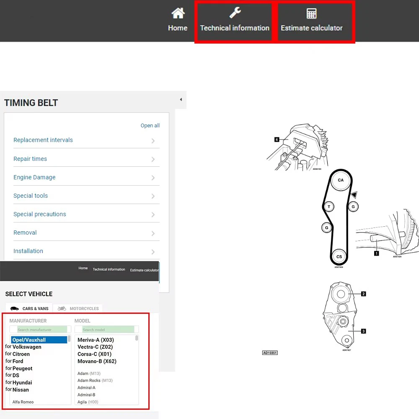Expand chevron beside Special tools
The height and width of the screenshot is (419, 419).
153,196
